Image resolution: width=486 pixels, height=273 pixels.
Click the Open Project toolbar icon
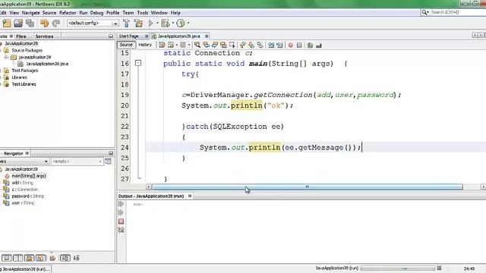coord(18,24)
